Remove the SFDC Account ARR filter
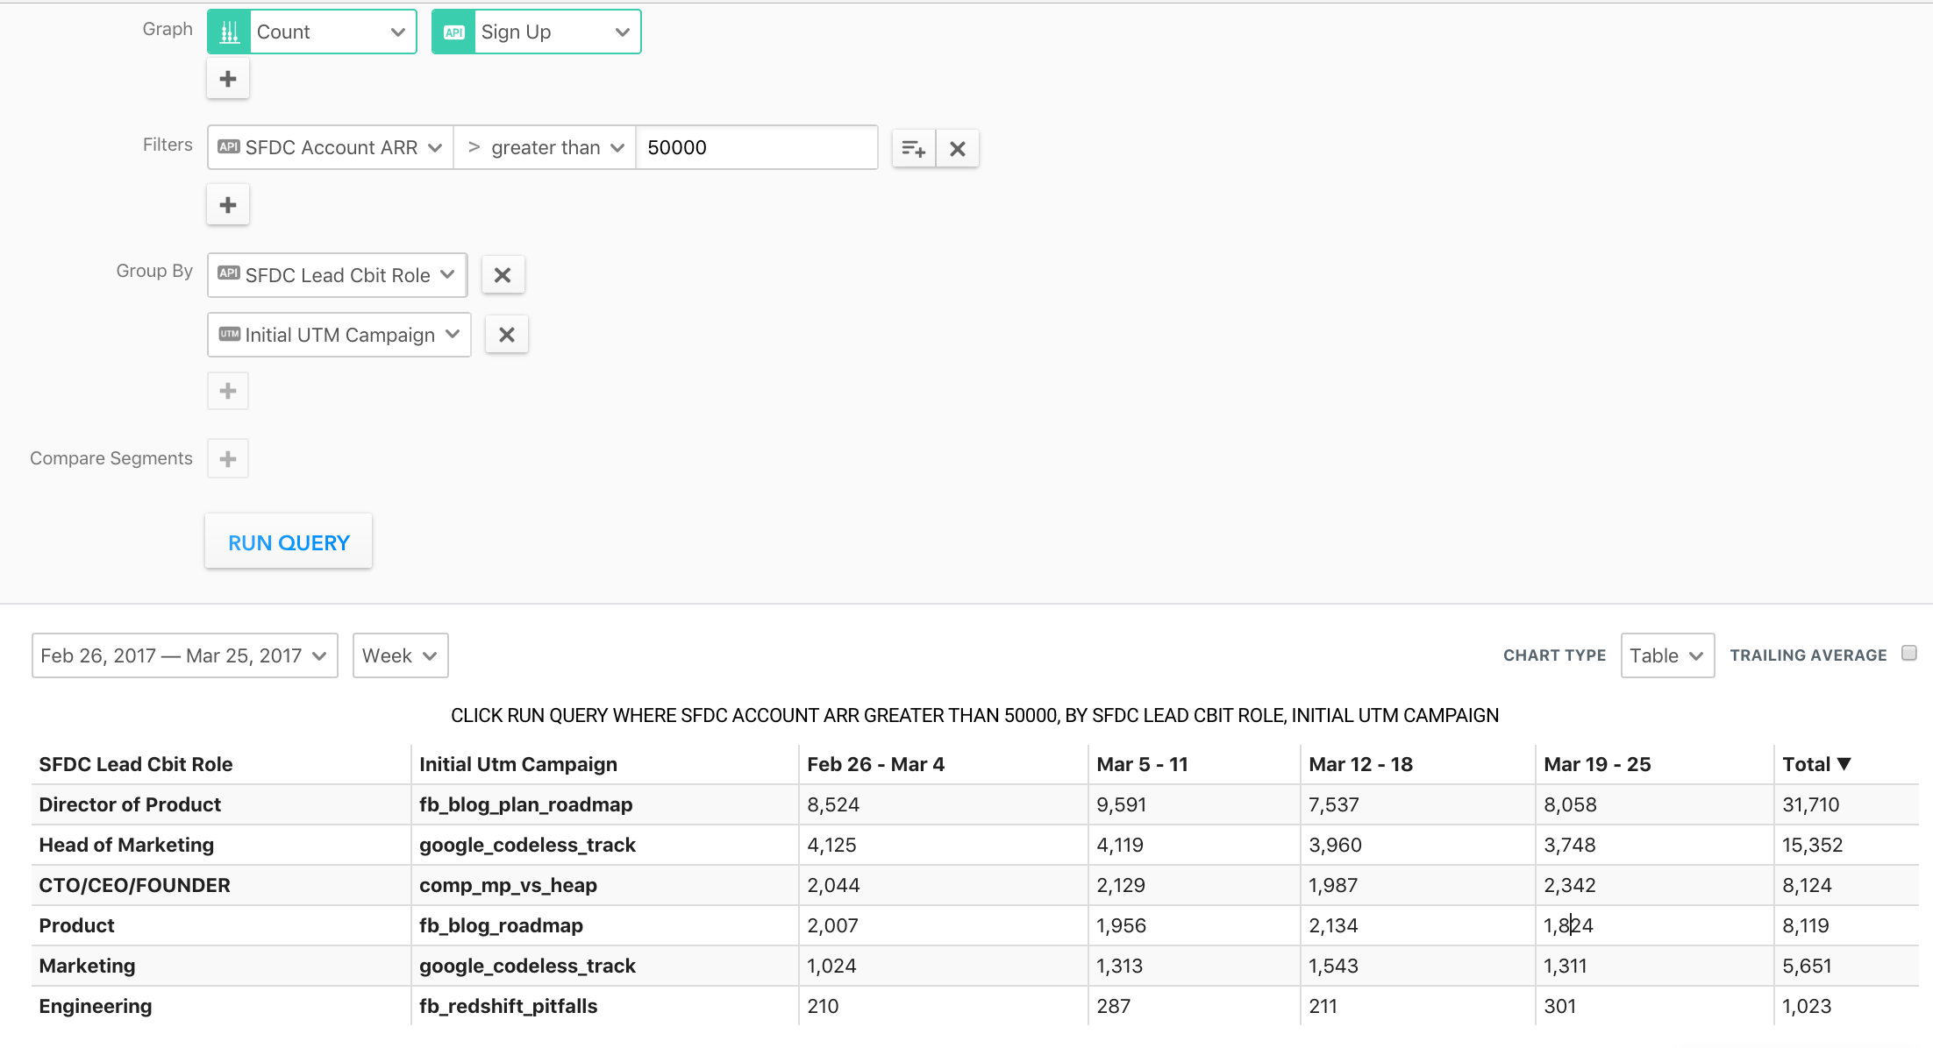The image size is (1933, 1048). pos(958,148)
